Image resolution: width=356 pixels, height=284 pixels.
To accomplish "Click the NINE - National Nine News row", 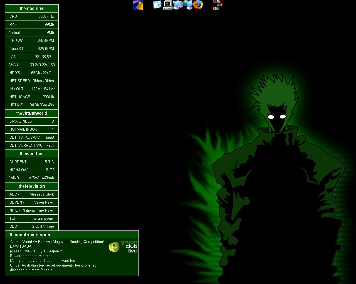I will point(32,211).
